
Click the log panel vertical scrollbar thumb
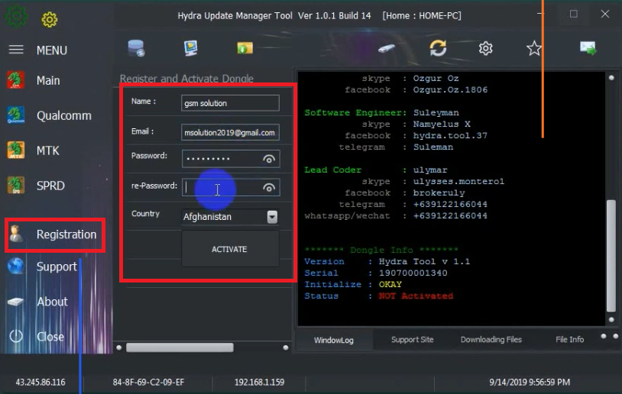611,256
